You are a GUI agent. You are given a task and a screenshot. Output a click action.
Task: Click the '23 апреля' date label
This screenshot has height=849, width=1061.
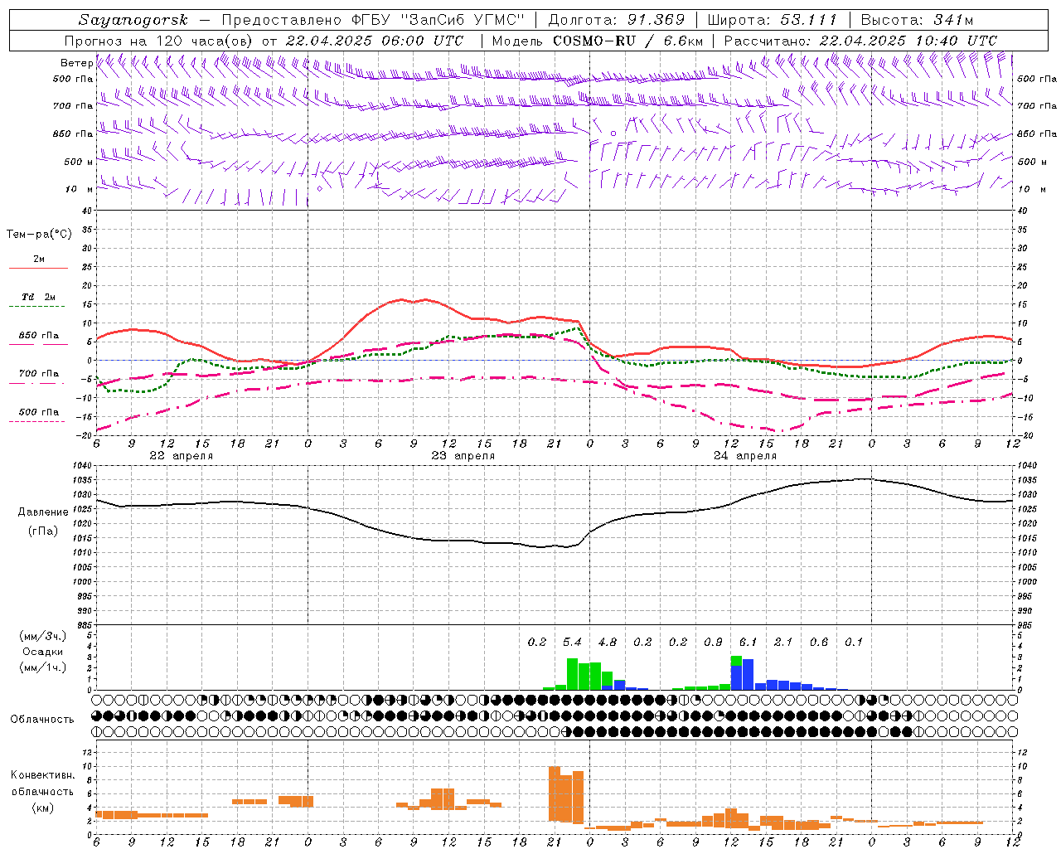pyautogui.click(x=463, y=456)
